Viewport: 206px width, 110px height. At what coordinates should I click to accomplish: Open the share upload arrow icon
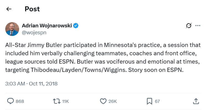[196, 101]
